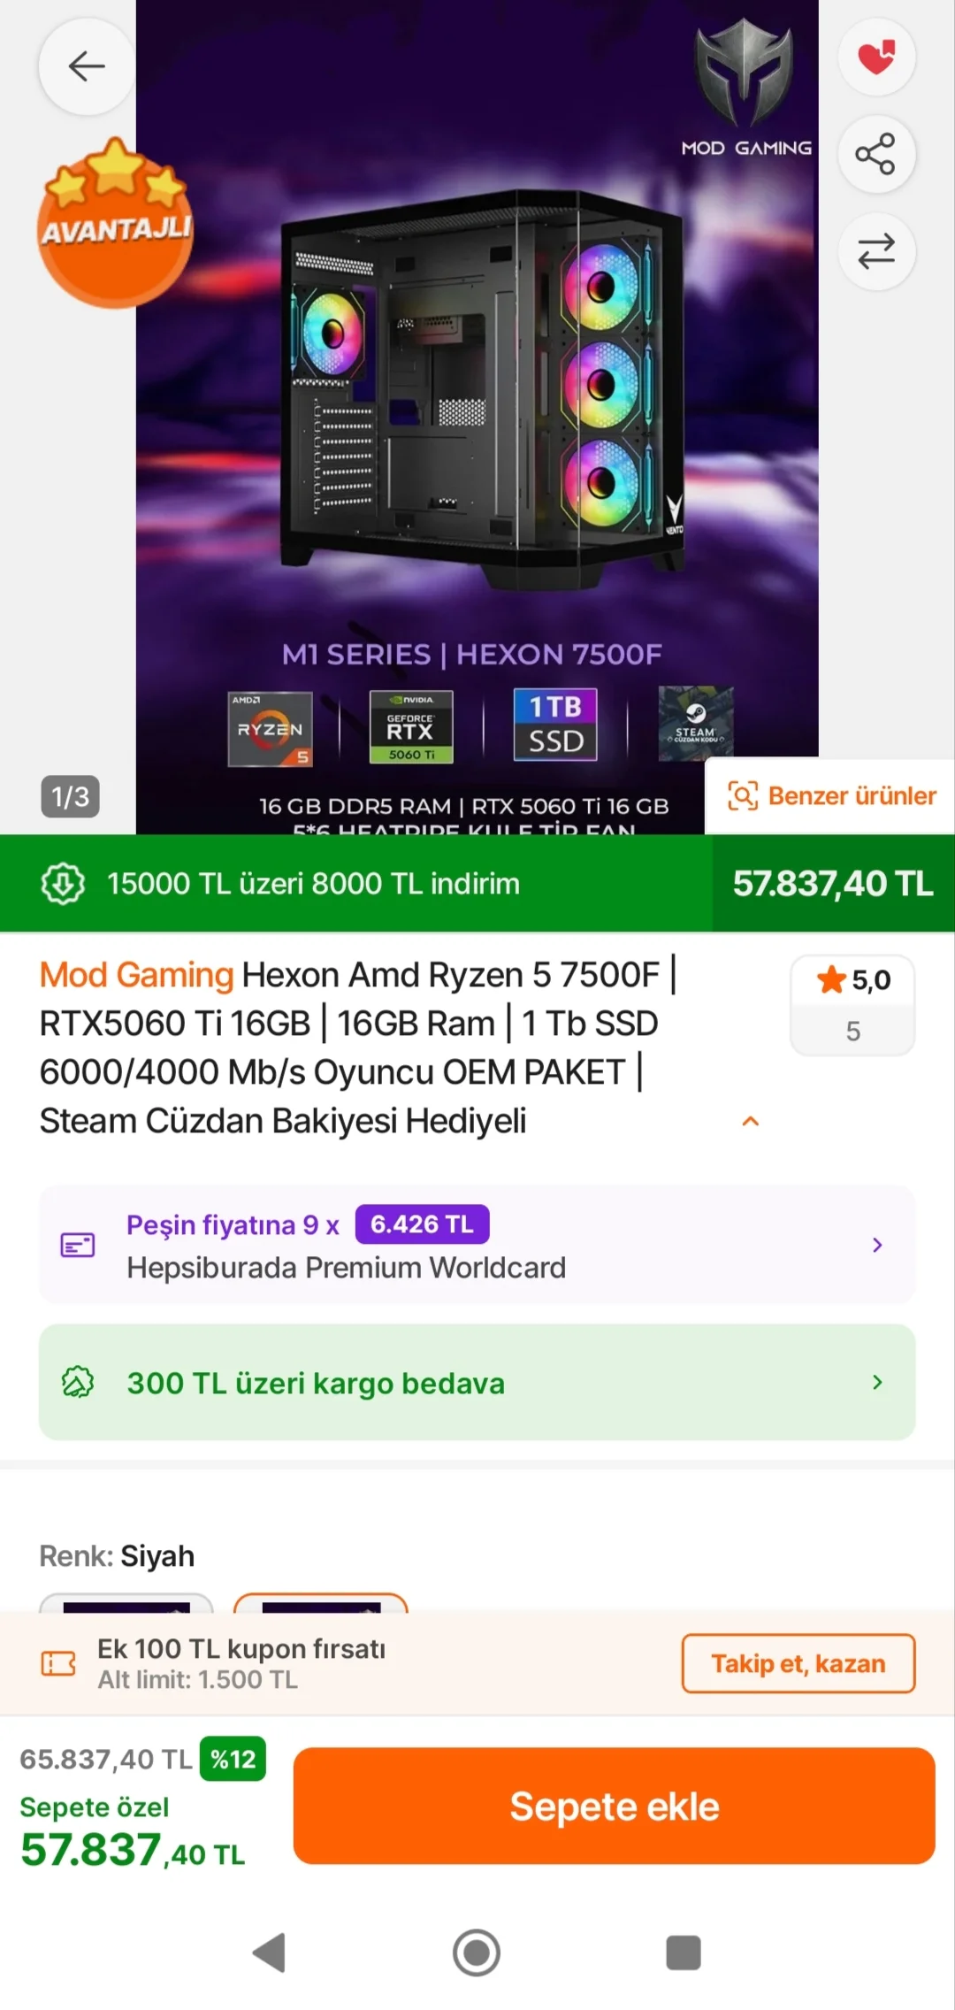Open the share icon

pos(876,154)
